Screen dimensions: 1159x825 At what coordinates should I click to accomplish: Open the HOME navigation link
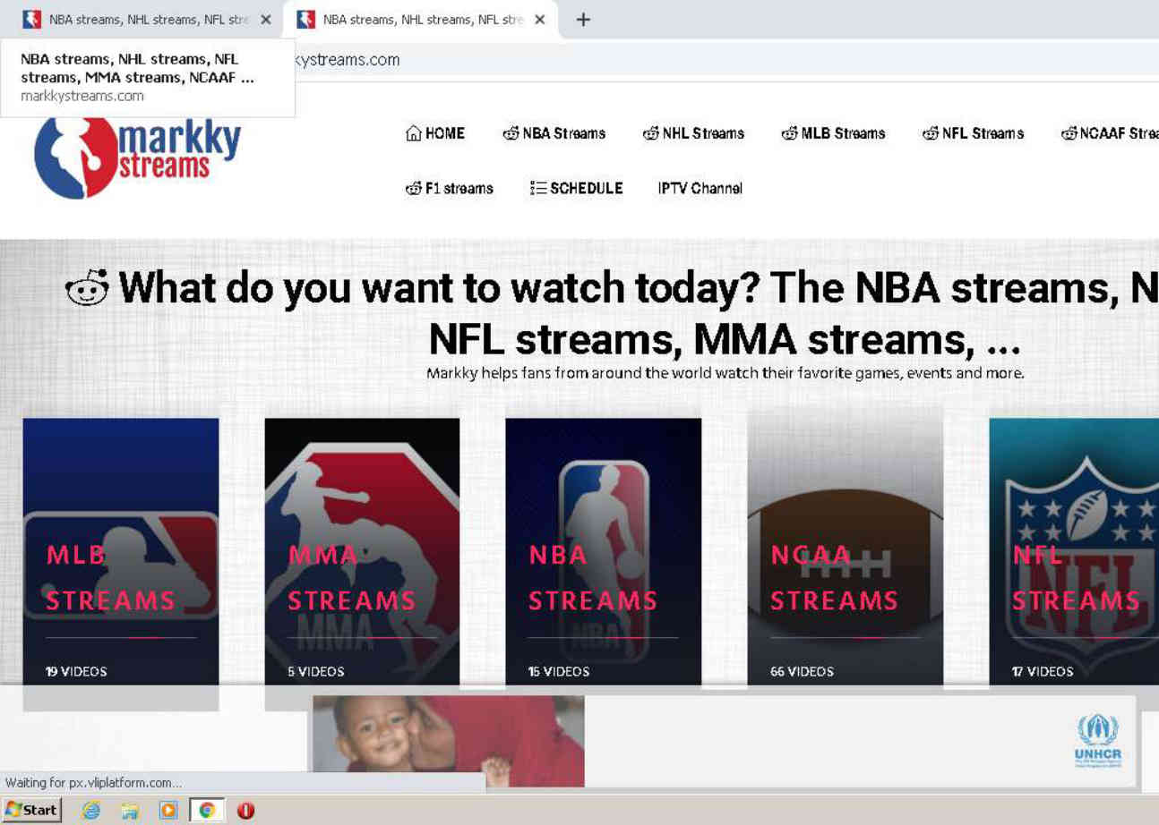435,133
